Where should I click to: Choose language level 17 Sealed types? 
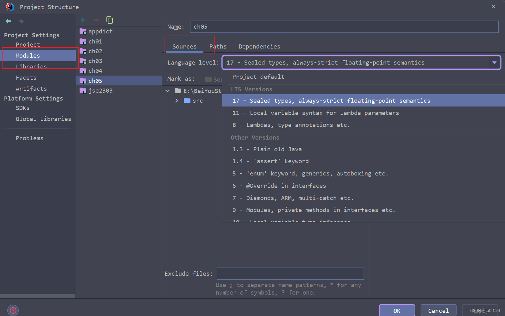[363, 101]
